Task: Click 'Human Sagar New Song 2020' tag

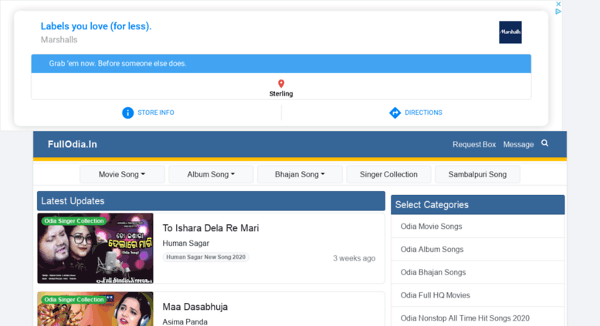Action: point(206,257)
